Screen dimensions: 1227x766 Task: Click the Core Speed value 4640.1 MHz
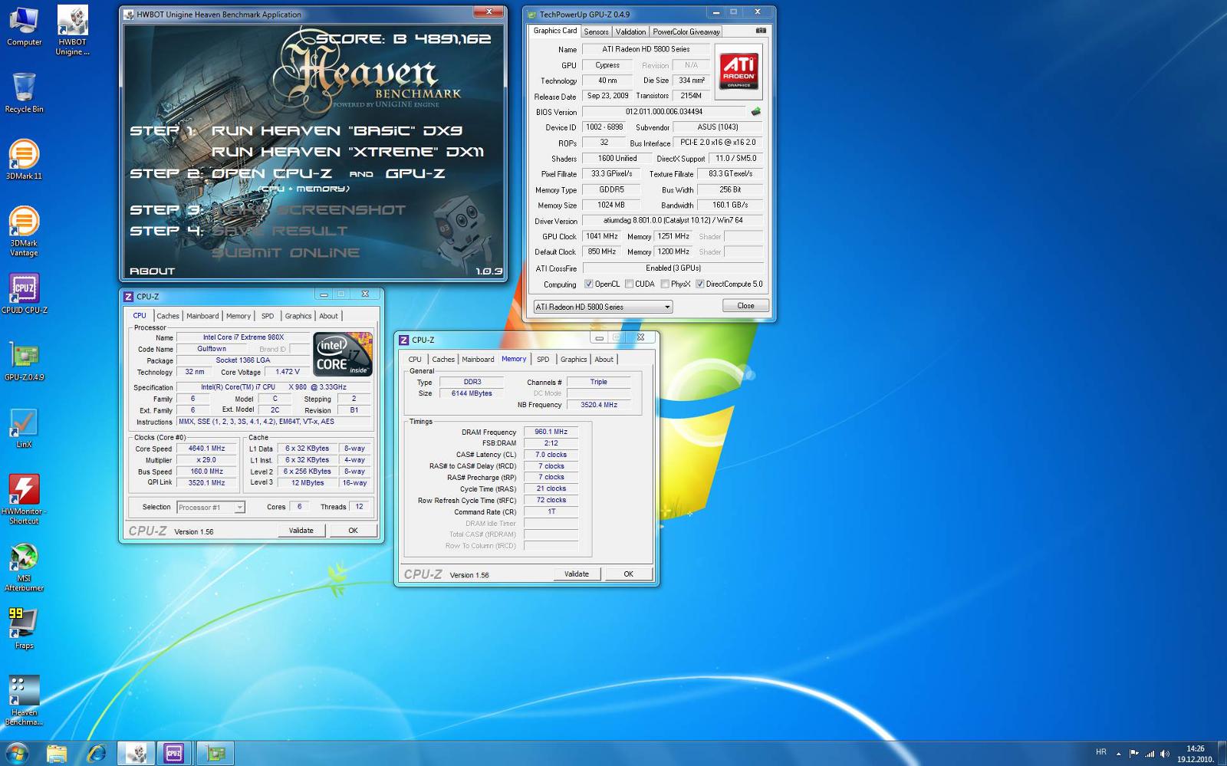[207, 449]
